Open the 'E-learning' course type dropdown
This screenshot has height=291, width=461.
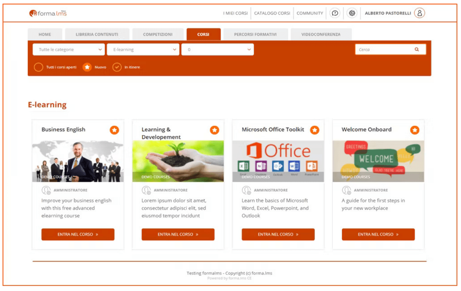click(x=143, y=50)
